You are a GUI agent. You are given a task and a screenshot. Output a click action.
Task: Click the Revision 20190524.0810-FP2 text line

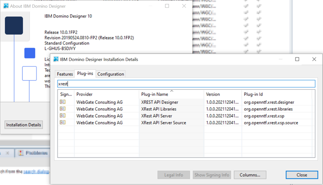pos(89,38)
